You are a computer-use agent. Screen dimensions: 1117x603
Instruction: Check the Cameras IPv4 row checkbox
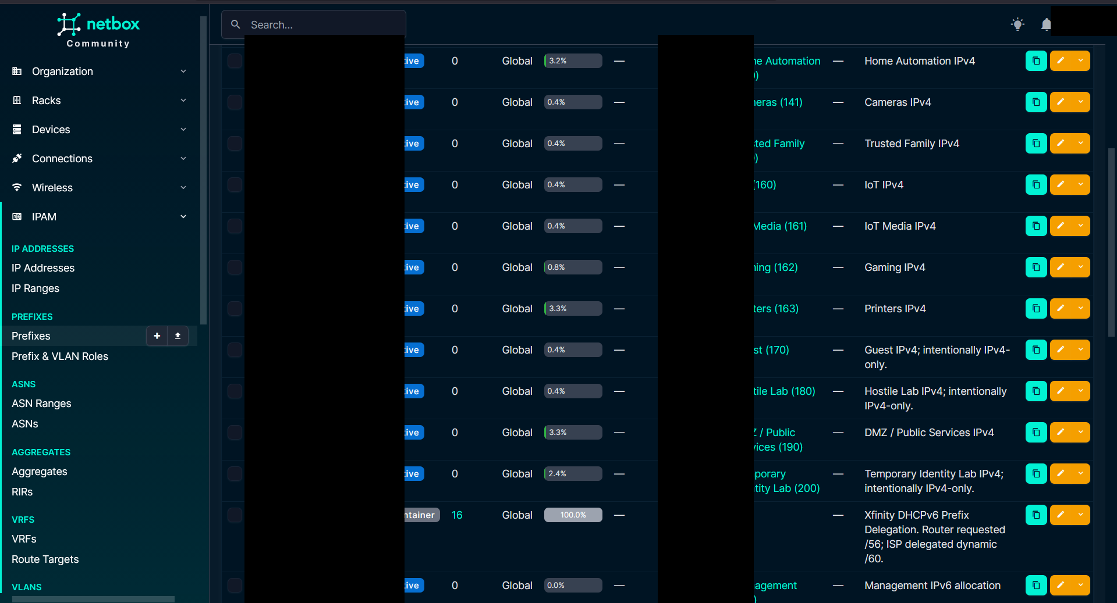(x=235, y=102)
